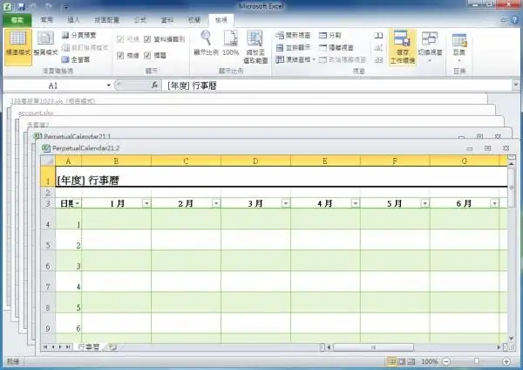Click the Select All corner button

(48, 161)
